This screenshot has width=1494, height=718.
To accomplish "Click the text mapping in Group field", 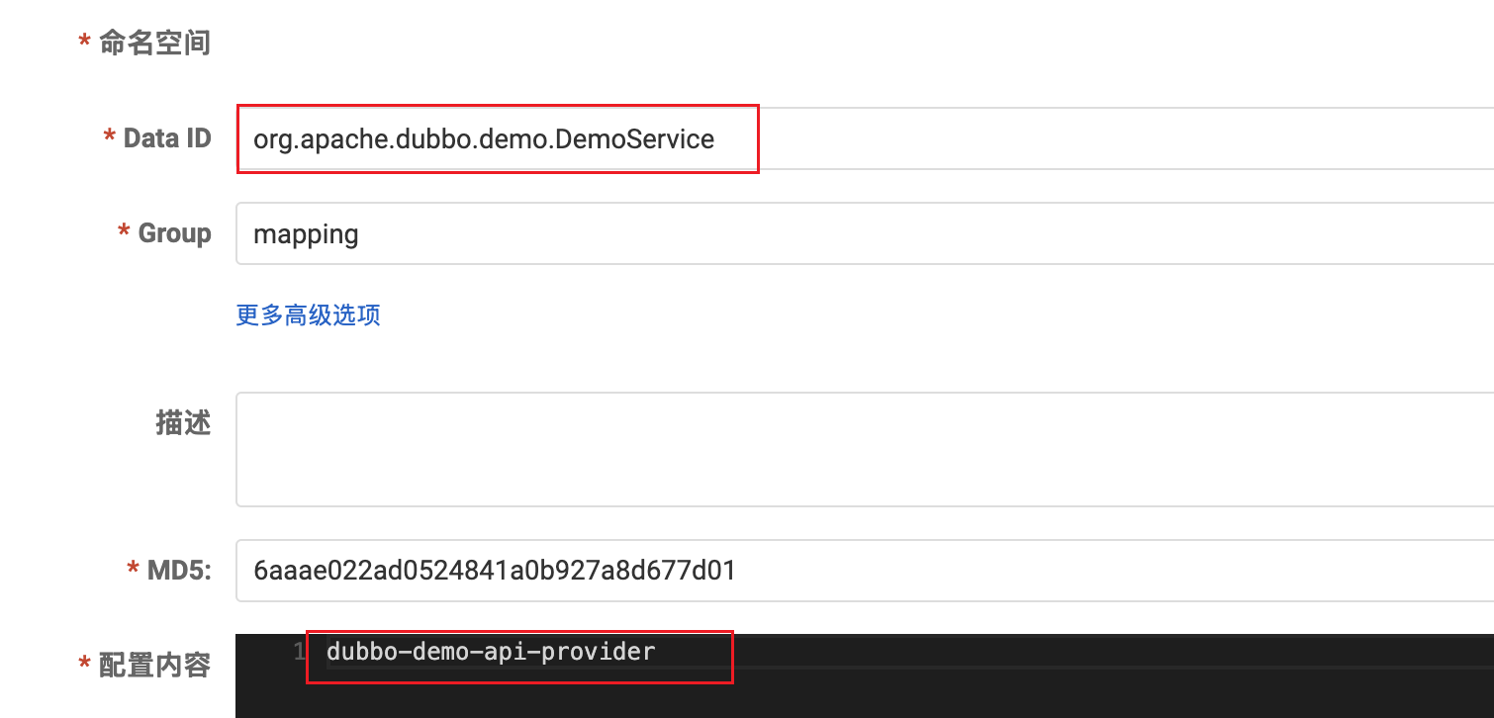I will click(x=306, y=235).
